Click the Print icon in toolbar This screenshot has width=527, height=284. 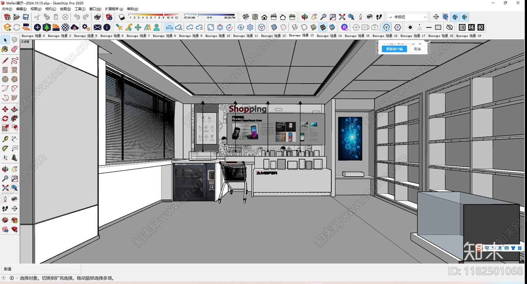pyautogui.click(x=97, y=17)
